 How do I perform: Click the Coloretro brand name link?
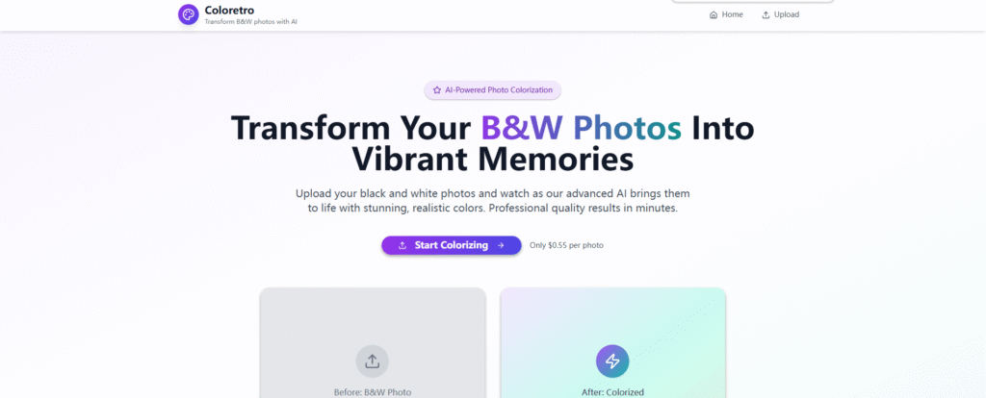[225, 10]
